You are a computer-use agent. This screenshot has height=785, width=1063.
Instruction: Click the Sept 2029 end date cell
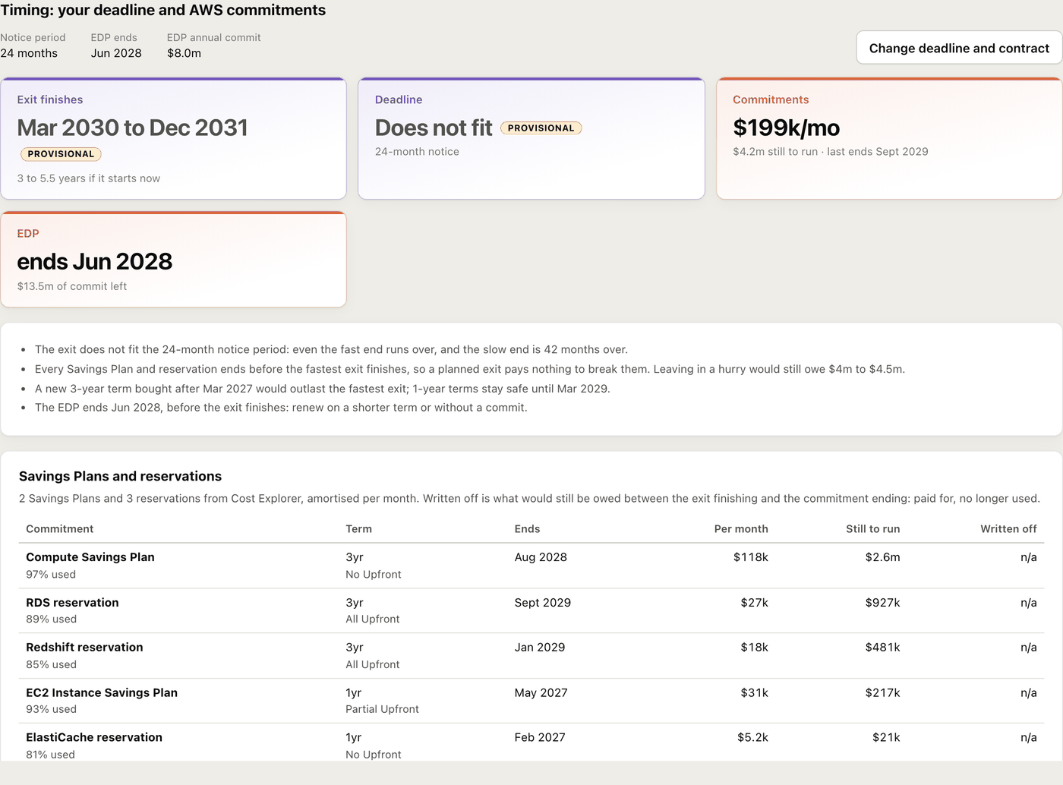coord(543,603)
